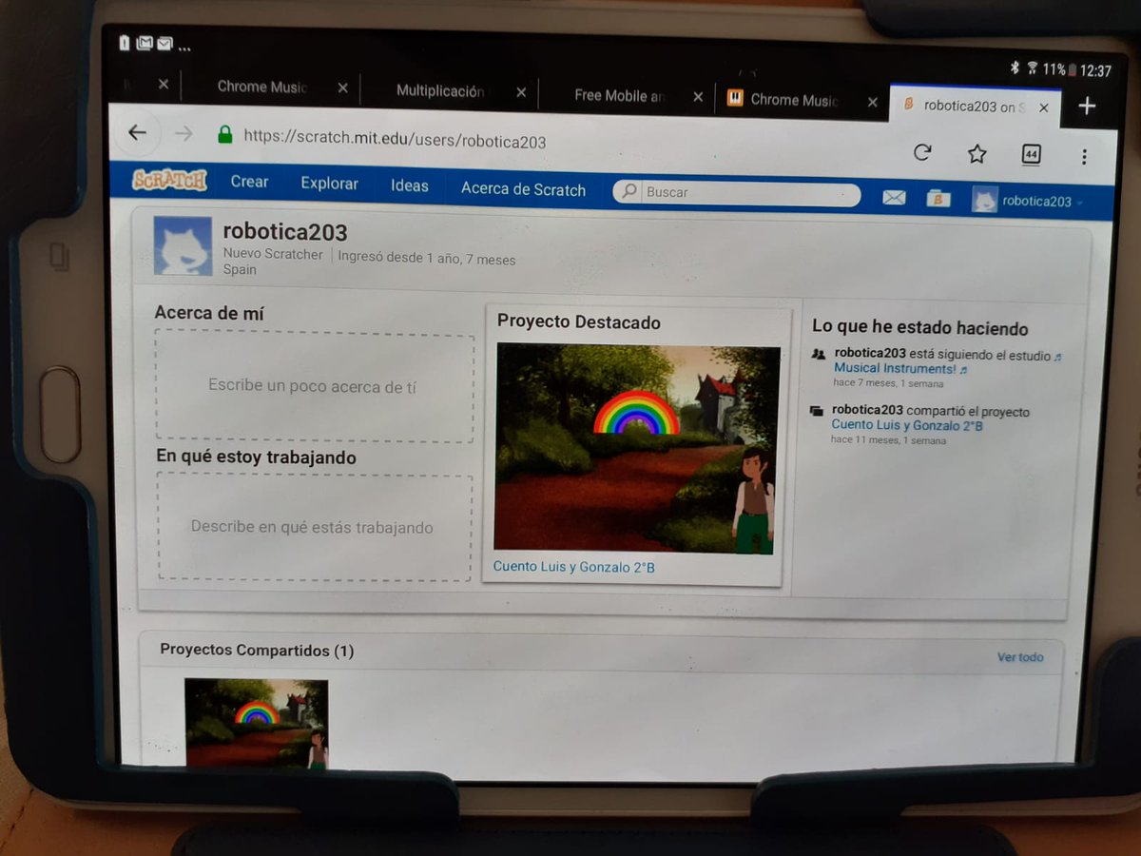
Task: Click the green padlock security icon
Action: click(x=224, y=134)
